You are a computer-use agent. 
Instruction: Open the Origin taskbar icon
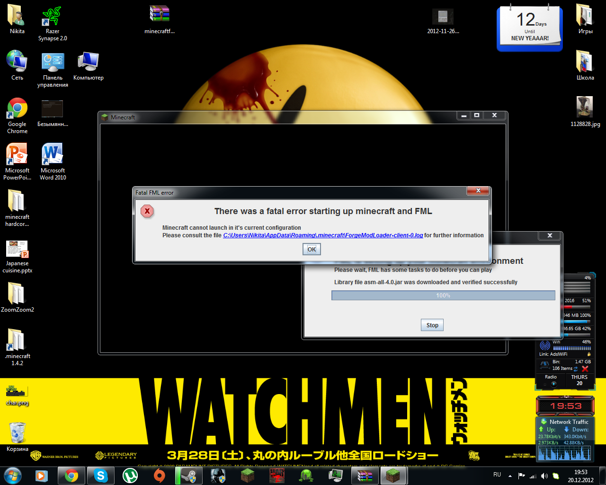160,476
